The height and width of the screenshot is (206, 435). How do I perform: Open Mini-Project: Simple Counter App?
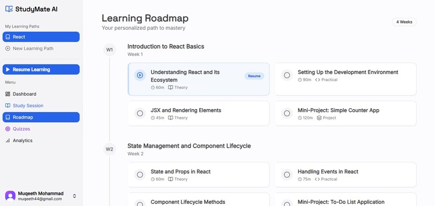[345, 114]
